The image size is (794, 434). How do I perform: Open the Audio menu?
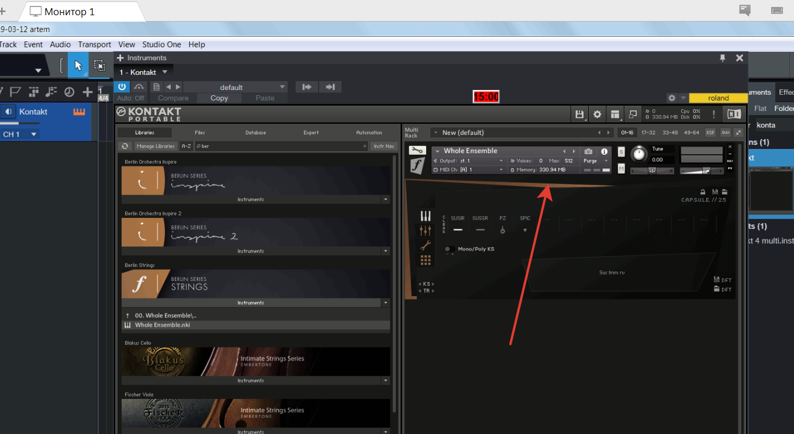(60, 44)
